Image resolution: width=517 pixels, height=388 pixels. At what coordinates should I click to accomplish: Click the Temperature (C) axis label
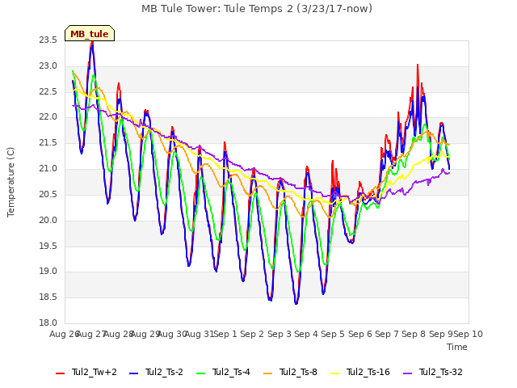click(x=11, y=182)
